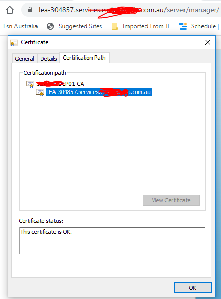221x299 pixels.
Task: Open the Schedule bookmark
Action: pyautogui.click(x=204, y=26)
